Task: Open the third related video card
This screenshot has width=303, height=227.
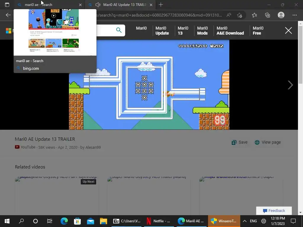Action: [x=241, y=195]
